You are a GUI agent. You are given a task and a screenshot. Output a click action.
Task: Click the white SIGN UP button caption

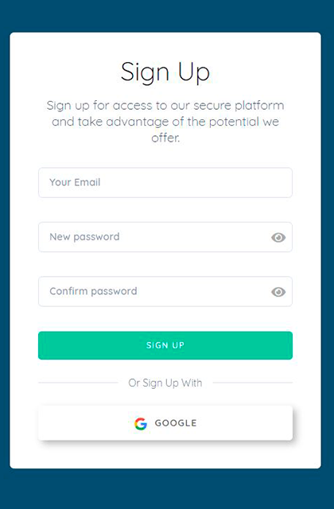(x=165, y=345)
